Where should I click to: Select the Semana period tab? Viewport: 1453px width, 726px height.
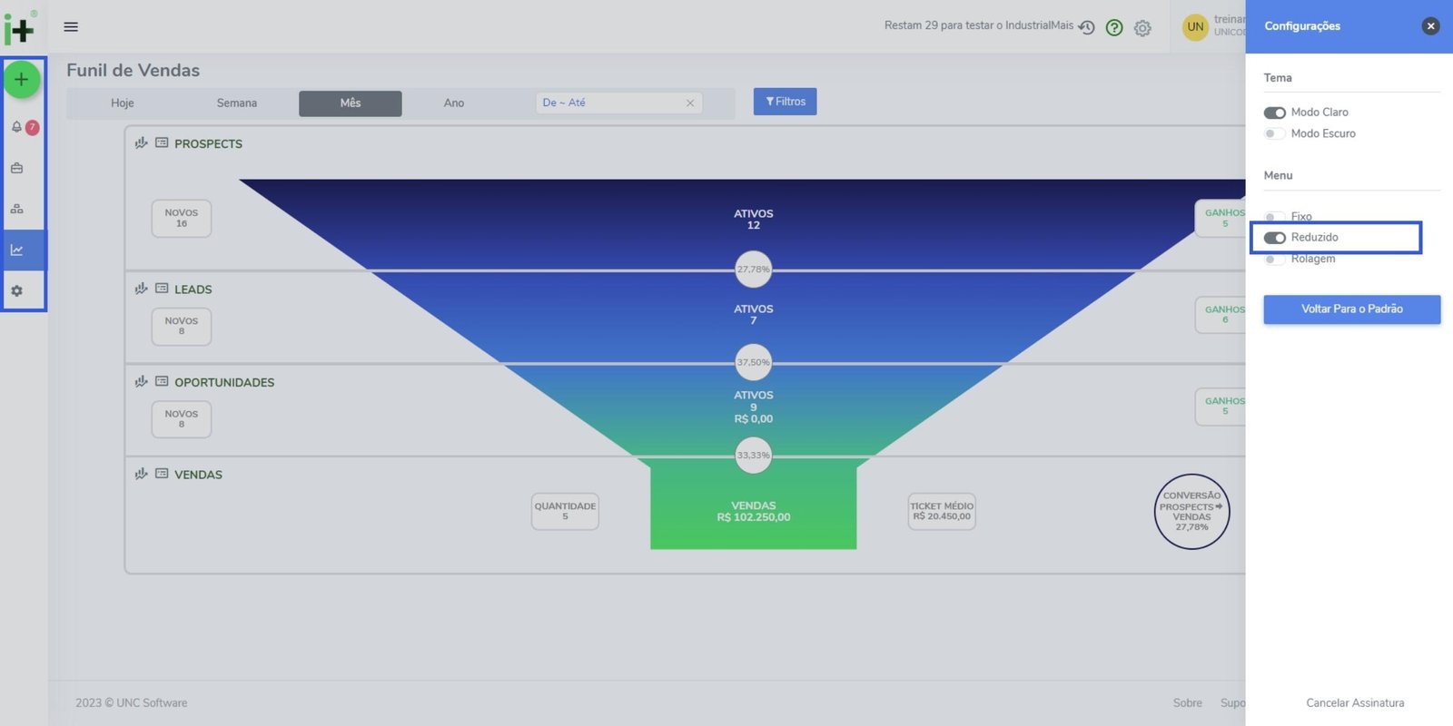click(236, 103)
